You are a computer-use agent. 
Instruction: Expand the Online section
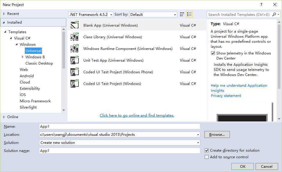(4, 117)
